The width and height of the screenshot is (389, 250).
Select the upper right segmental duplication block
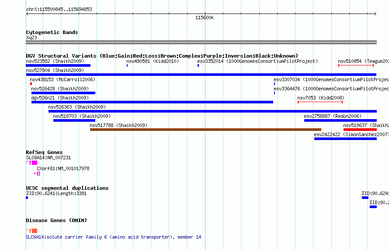[365, 198]
